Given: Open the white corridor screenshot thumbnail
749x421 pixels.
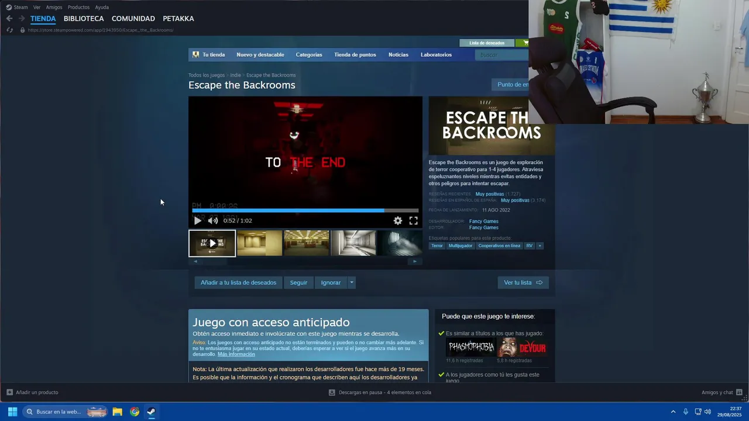Looking at the screenshot, I should pos(353,243).
